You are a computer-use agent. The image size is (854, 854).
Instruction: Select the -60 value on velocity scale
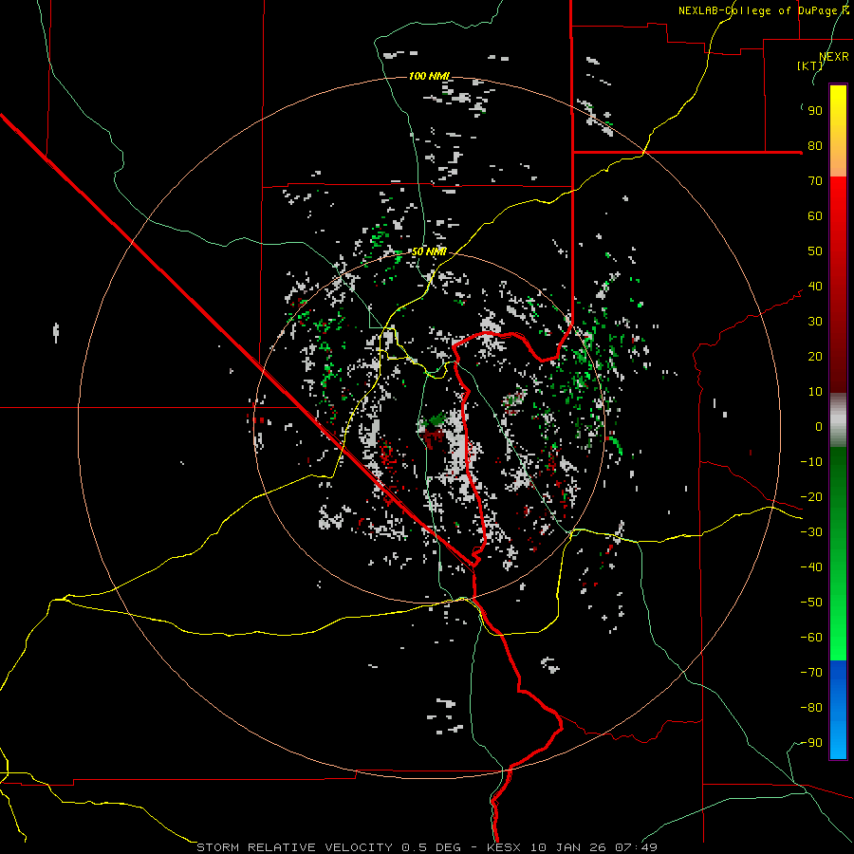click(811, 638)
